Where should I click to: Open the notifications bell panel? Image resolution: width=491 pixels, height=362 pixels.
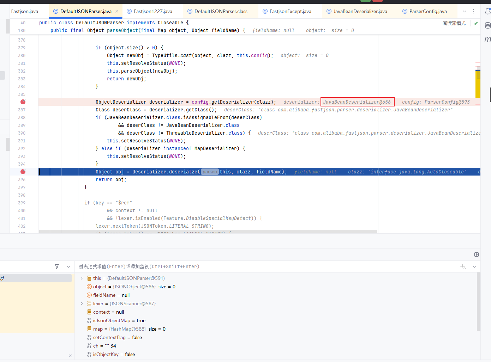[487, 11]
